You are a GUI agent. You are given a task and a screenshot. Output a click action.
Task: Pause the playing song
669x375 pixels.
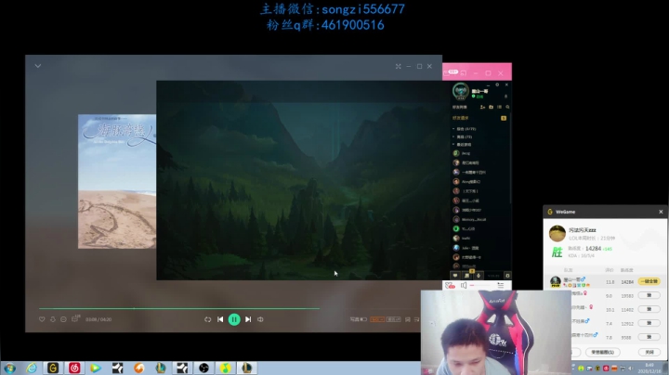click(x=234, y=319)
